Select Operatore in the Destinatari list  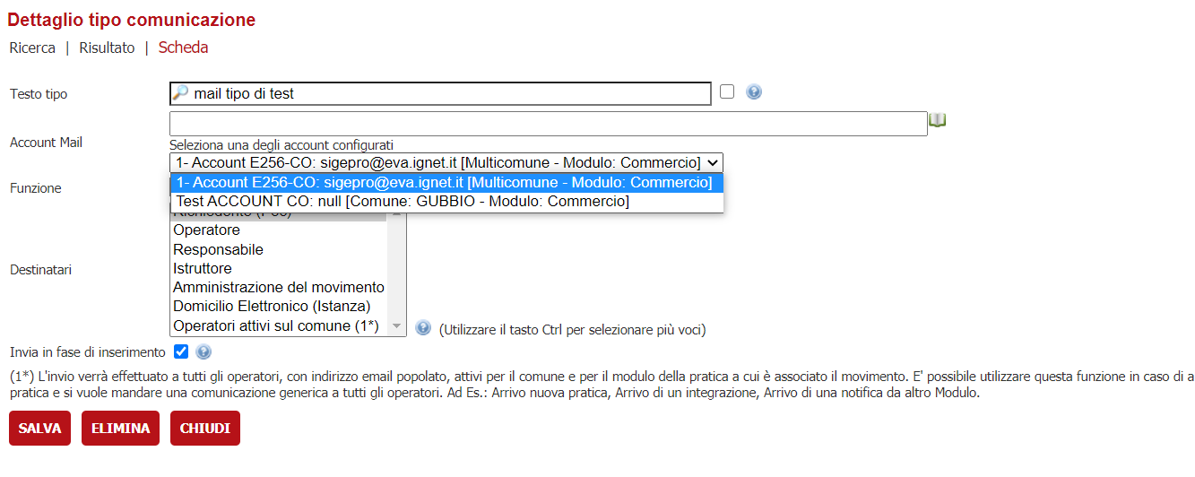point(206,230)
